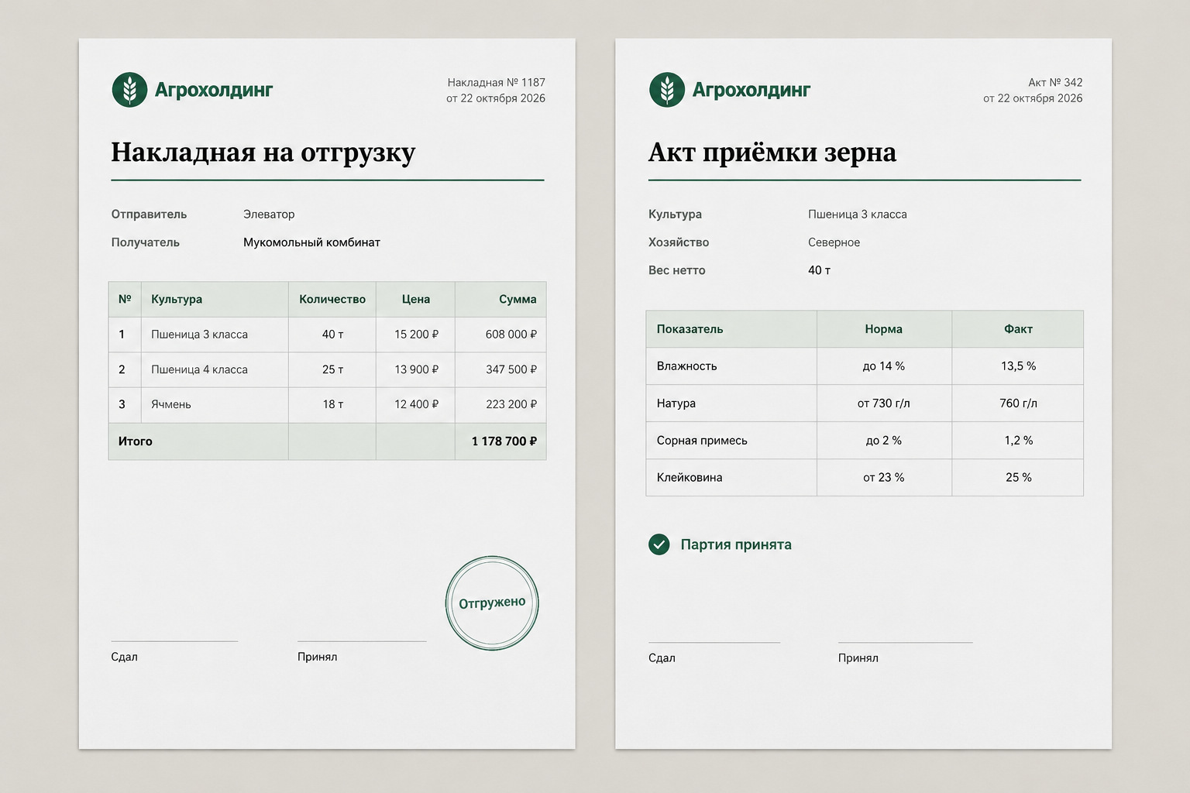Click the recipient value Мукомольный комбинат

pyautogui.click(x=311, y=242)
